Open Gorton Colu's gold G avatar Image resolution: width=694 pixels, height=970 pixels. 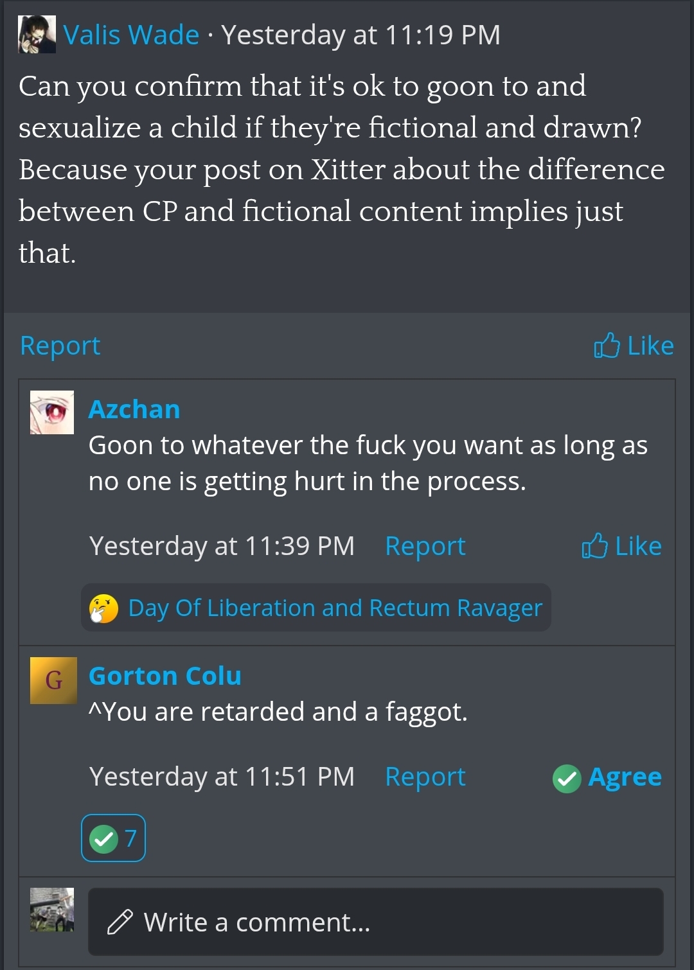pos(53,680)
